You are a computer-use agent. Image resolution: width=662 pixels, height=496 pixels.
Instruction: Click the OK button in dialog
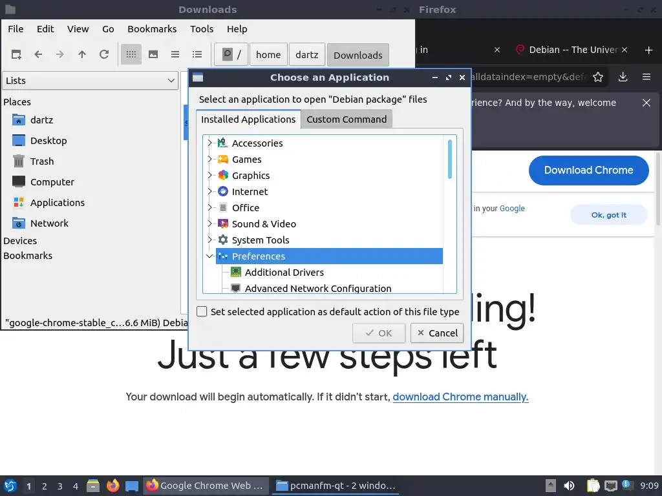click(x=379, y=333)
